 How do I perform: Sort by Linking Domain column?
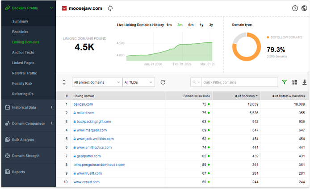pos(84,96)
